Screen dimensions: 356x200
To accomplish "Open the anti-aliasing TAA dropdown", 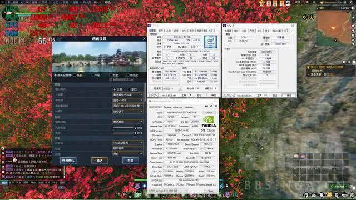I will 127,143.
